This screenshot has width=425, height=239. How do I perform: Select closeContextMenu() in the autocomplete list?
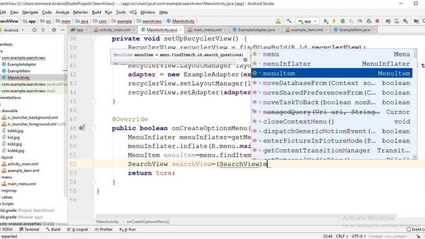point(332,121)
